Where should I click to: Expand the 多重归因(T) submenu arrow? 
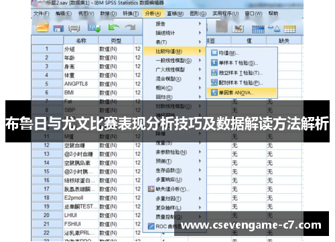click(x=200, y=198)
